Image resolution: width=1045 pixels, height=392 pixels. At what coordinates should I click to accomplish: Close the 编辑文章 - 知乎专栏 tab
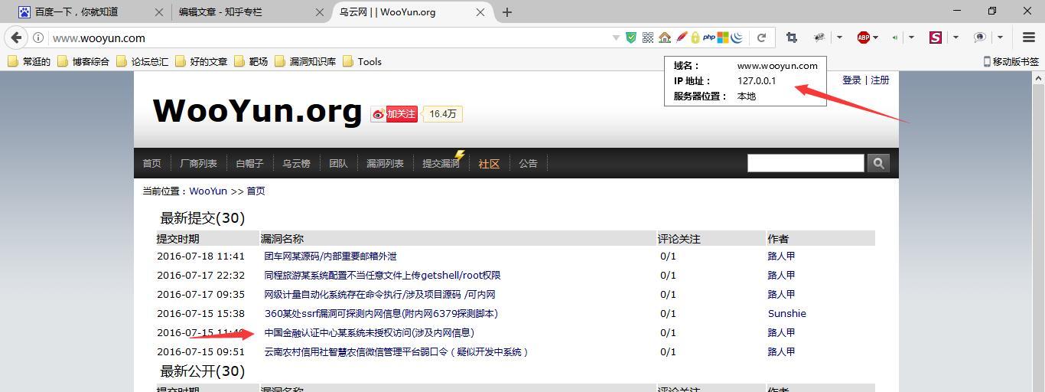tap(320, 12)
